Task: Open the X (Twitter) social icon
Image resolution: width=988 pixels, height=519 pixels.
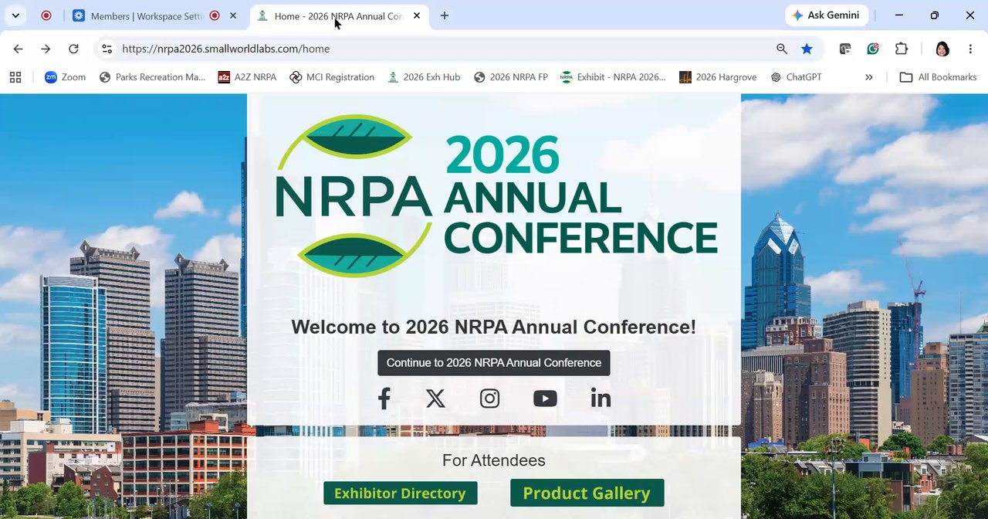Action: pos(435,399)
